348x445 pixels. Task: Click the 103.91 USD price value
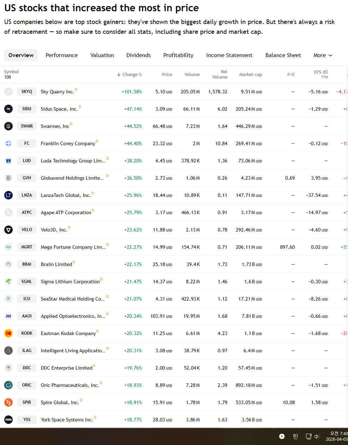pyautogui.click(x=161, y=316)
